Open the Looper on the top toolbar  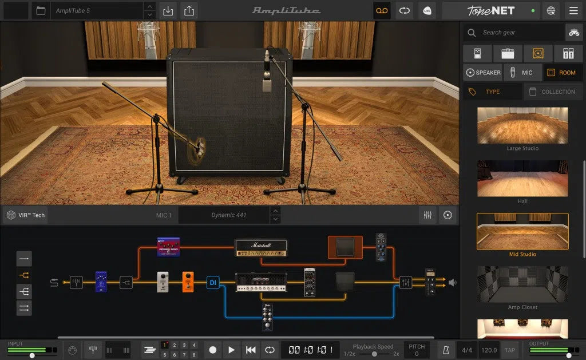click(x=382, y=10)
